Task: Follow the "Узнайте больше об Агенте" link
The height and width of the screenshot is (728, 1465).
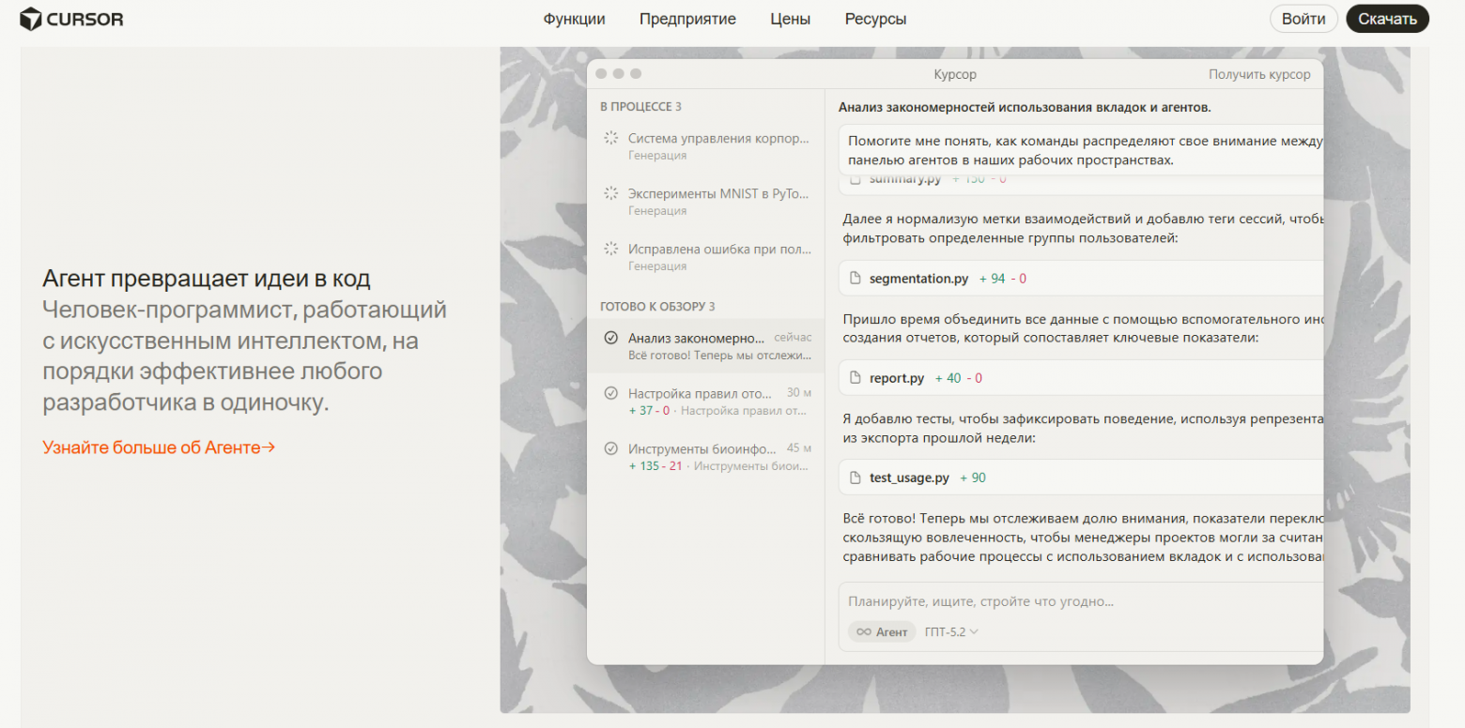Action: point(159,447)
